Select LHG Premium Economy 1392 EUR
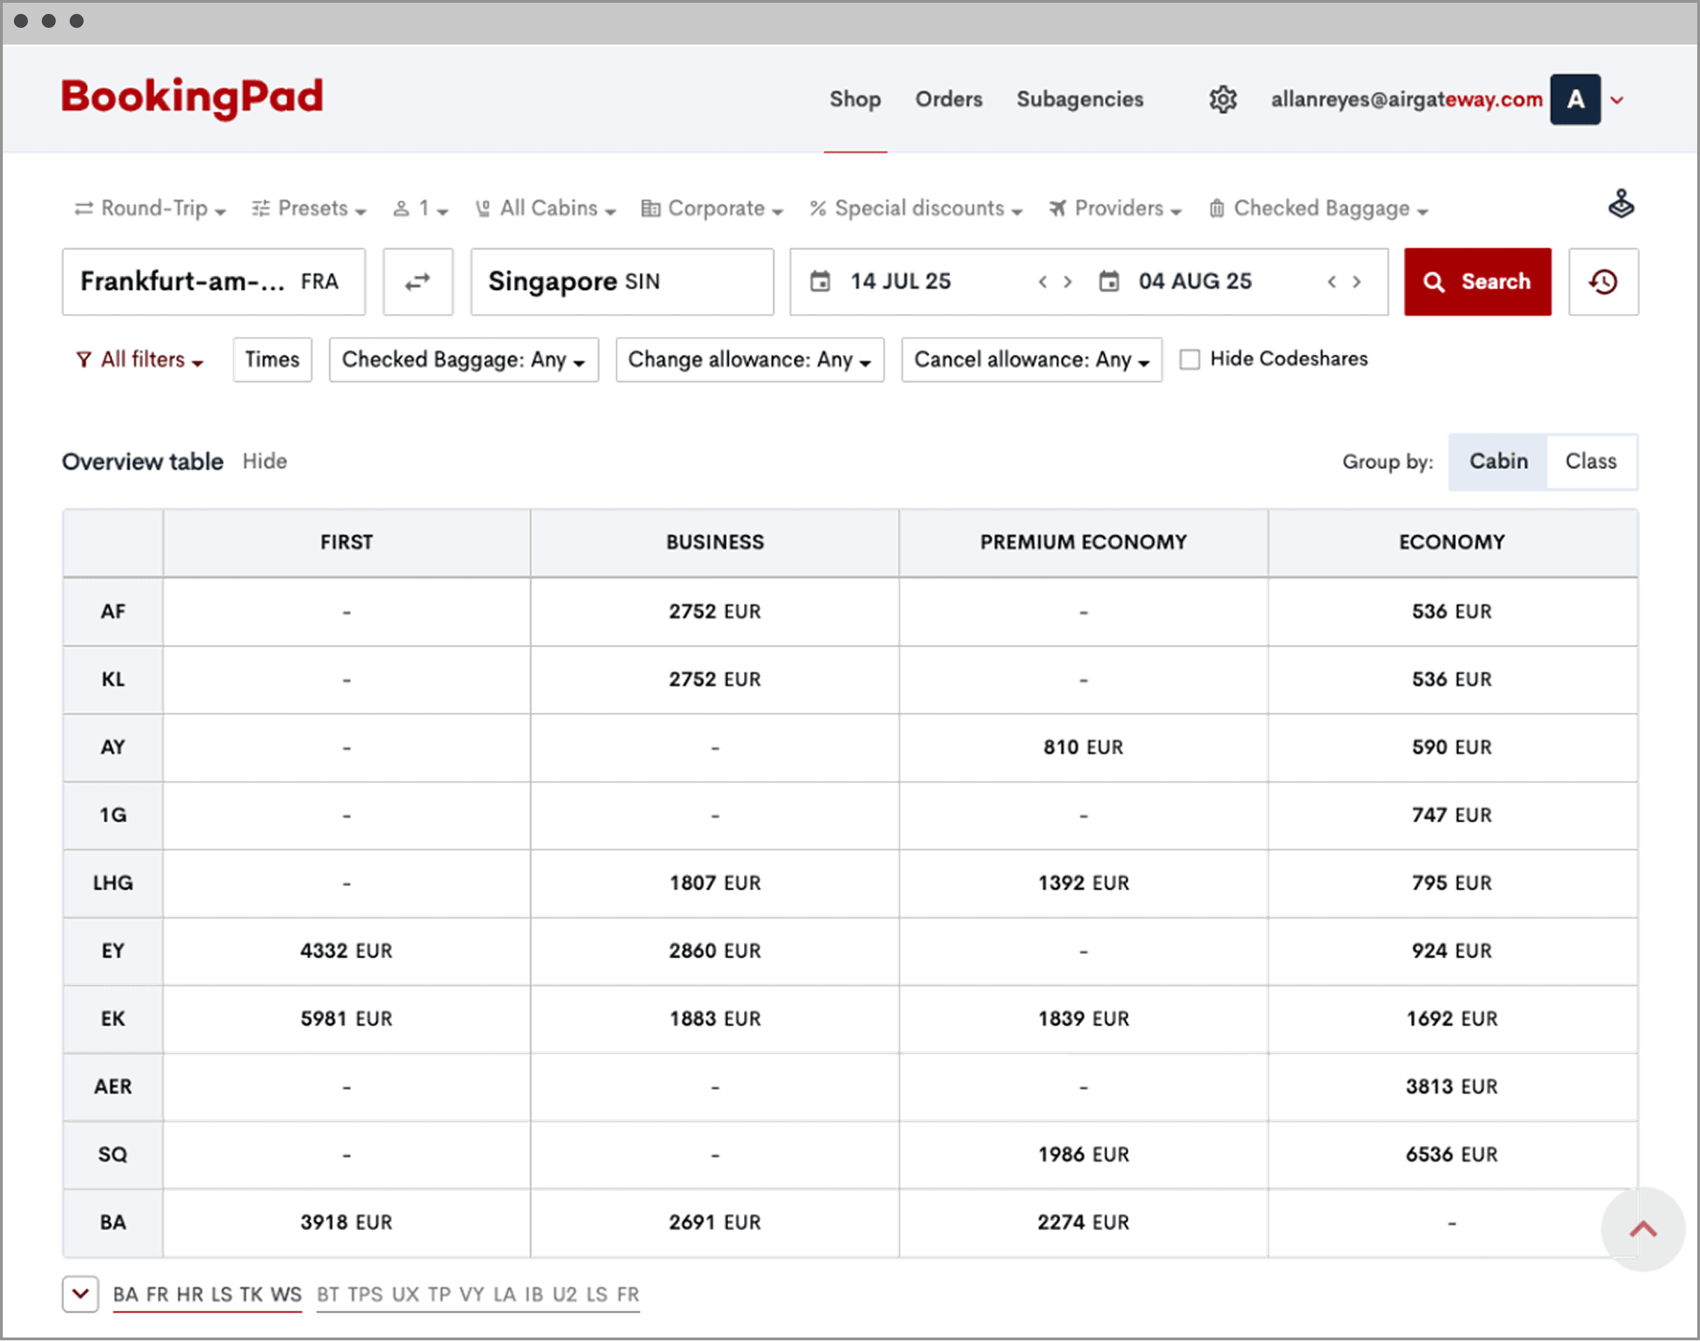This screenshot has height=1341, width=1700. click(x=1083, y=883)
